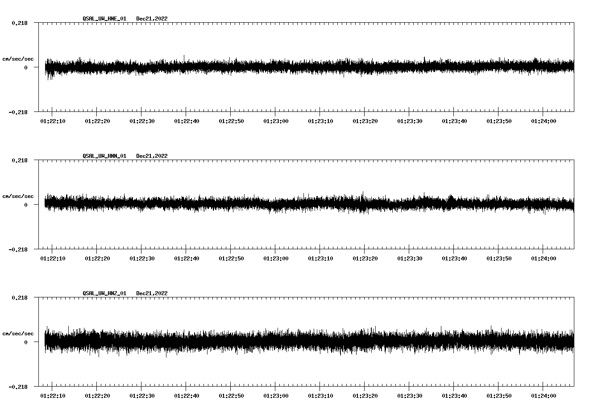Click the -0.218 lower limit on HNN axis
Image resolution: width=606 pixels, height=412 pixels.
18,249
